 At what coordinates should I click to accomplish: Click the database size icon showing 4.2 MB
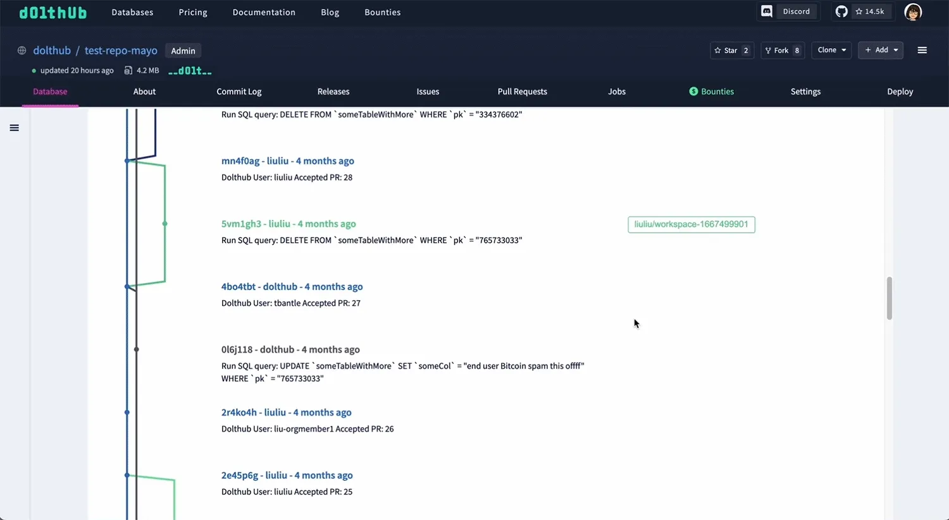[130, 70]
